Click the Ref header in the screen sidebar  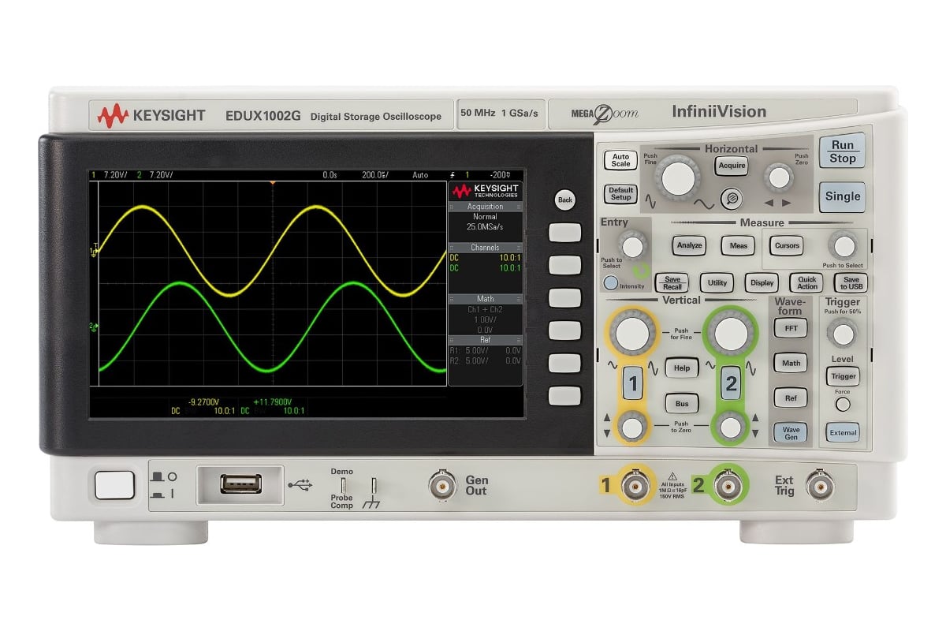tap(485, 339)
